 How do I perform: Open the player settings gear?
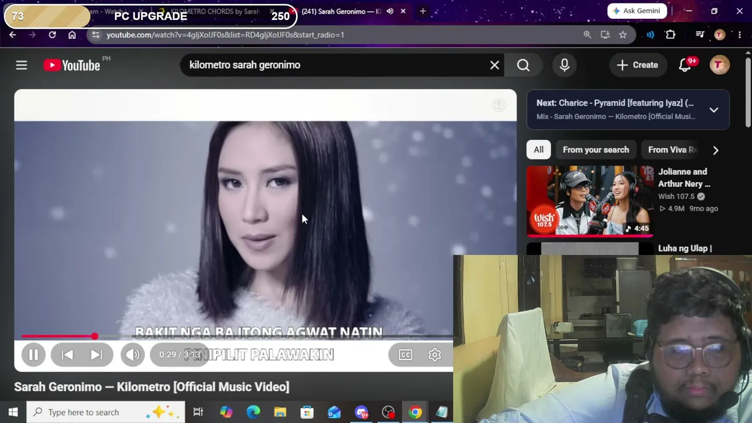tap(435, 354)
